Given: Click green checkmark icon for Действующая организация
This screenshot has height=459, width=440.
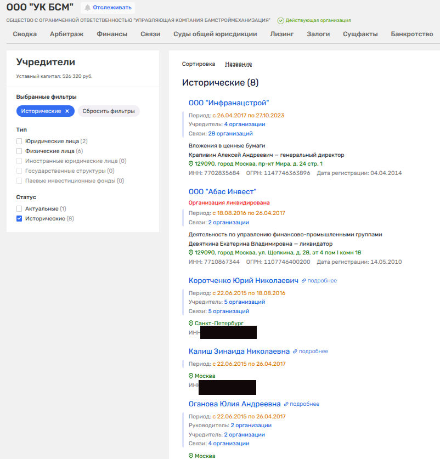Looking at the screenshot, I should pos(280,20).
